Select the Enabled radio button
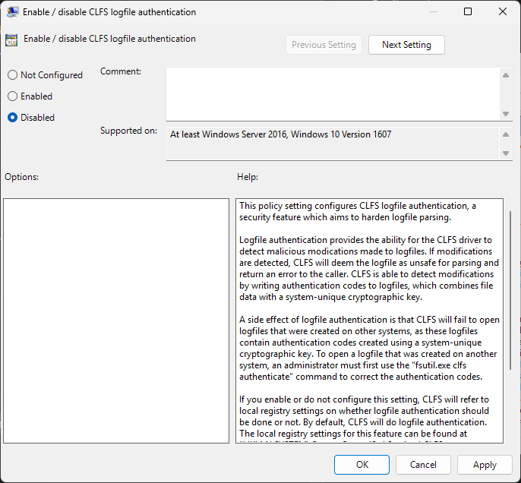This screenshot has height=483, width=521. (12, 96)
